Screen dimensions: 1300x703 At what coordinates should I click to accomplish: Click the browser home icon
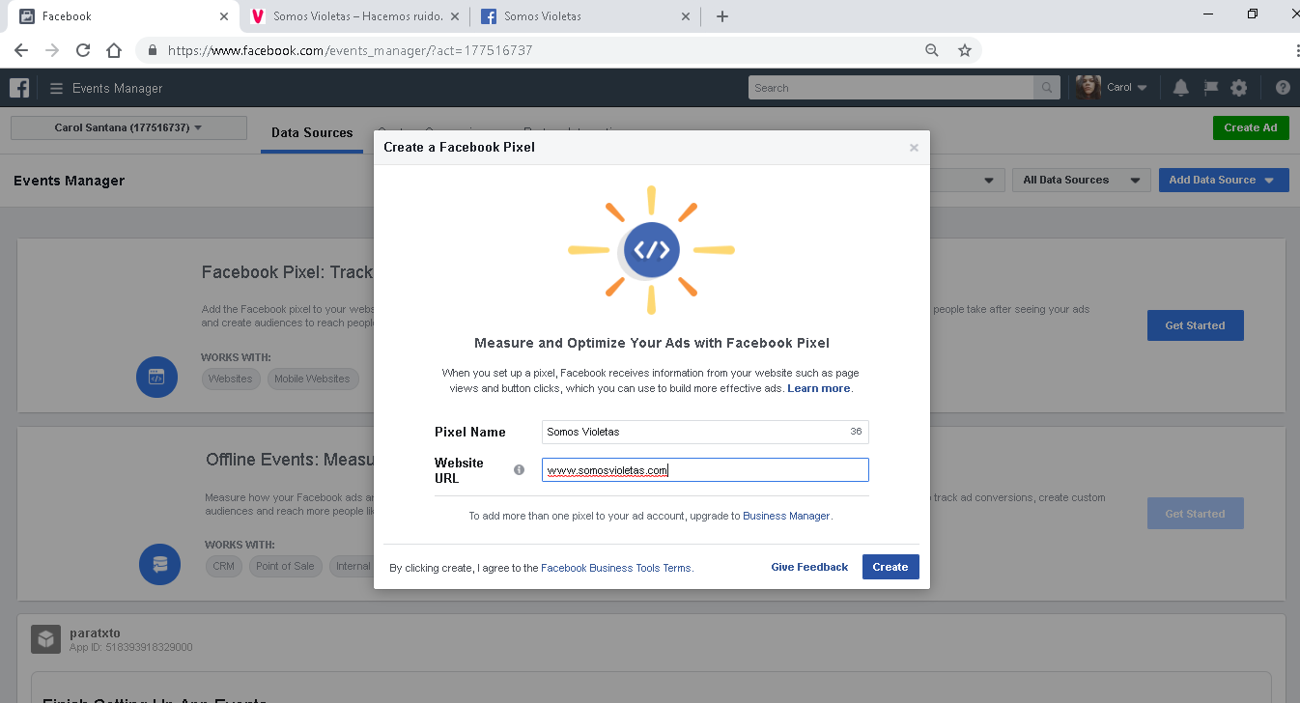(x=114, y=50)
